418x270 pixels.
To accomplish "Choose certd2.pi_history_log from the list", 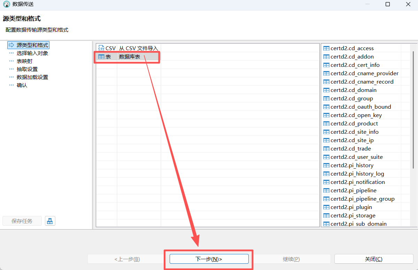I will 357,174.
